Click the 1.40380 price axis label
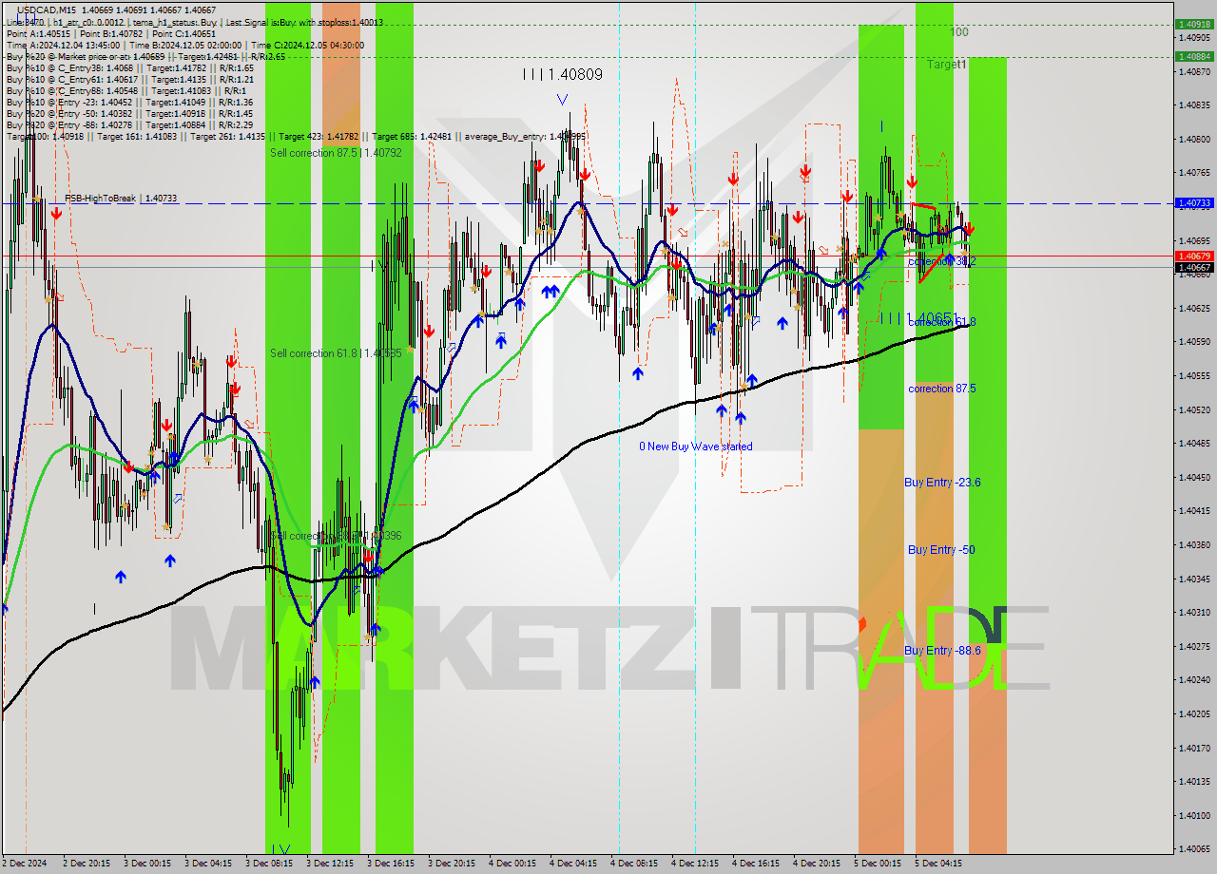 click(x=1193, y=544)
